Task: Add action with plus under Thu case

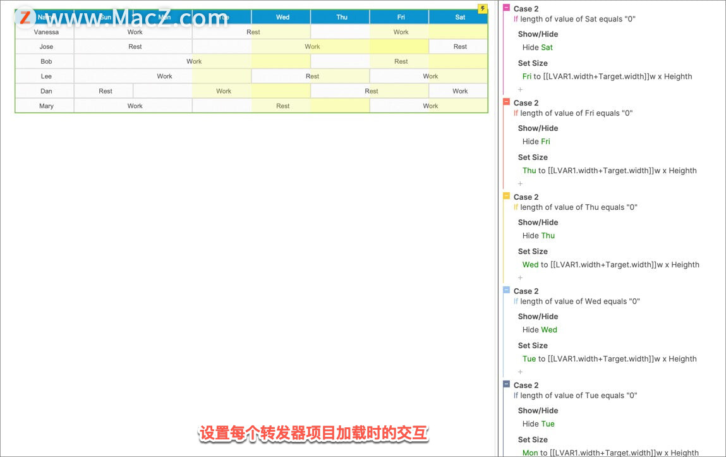Action: click(x=520, y=278)
